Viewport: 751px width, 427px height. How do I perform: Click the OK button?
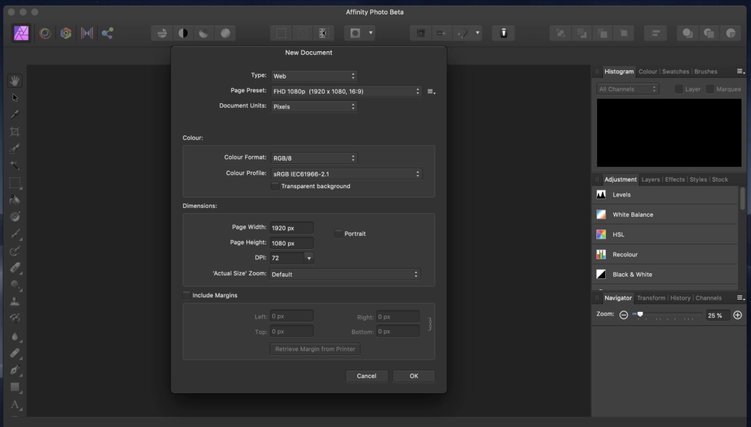tap(414, 376)
